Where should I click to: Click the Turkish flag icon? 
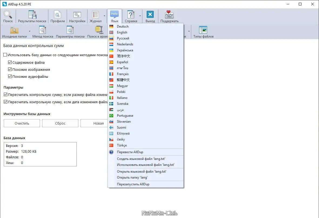tap(111, 145)
